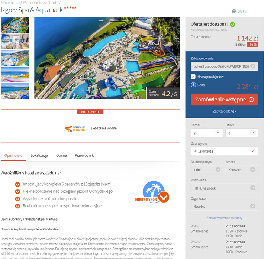The width and height of the screenshot is (264, 259).
Task: Open the Wyżywienie HB meals dropdown
Action: 224,188
